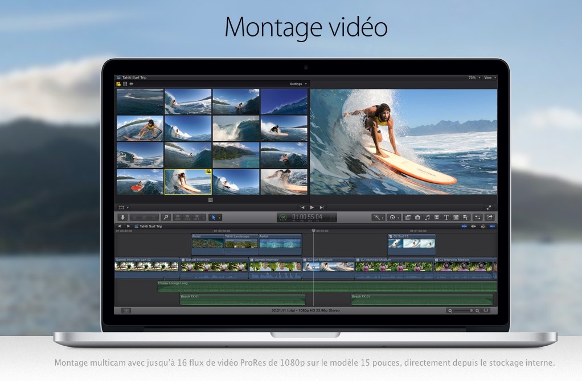Show the Effects browser icon
Screen dimensions: 582x381
coord(408,217)
